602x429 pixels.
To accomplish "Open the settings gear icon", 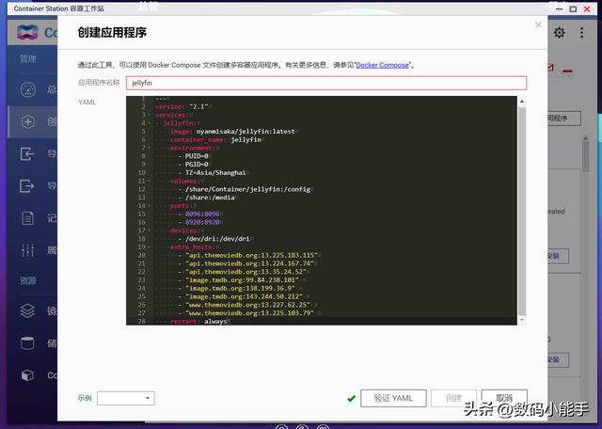I will click(560, 32).
